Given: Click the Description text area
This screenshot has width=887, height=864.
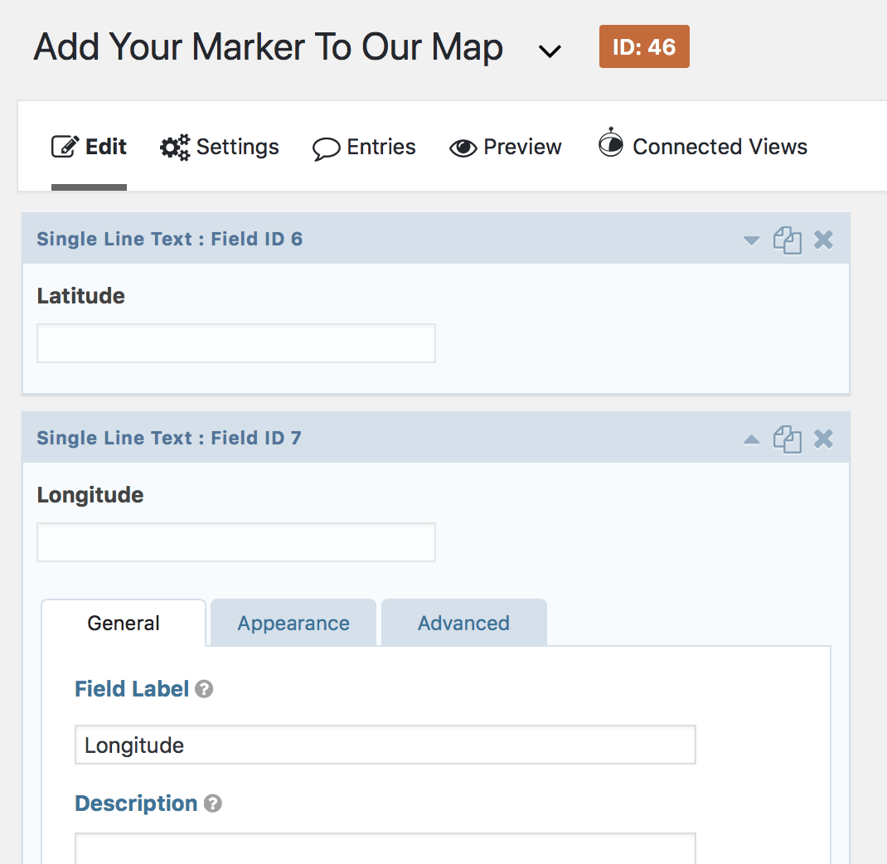Looking at the screenshot, I should pos(385,850).
